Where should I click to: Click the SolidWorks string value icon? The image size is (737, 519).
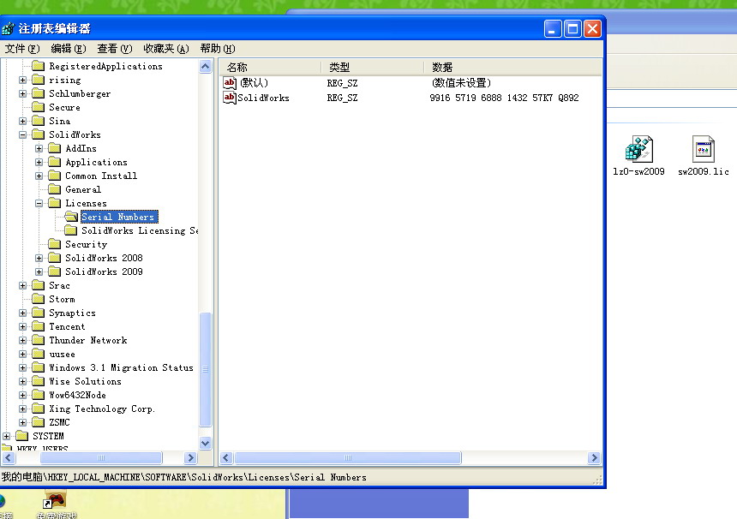point(230,98)
